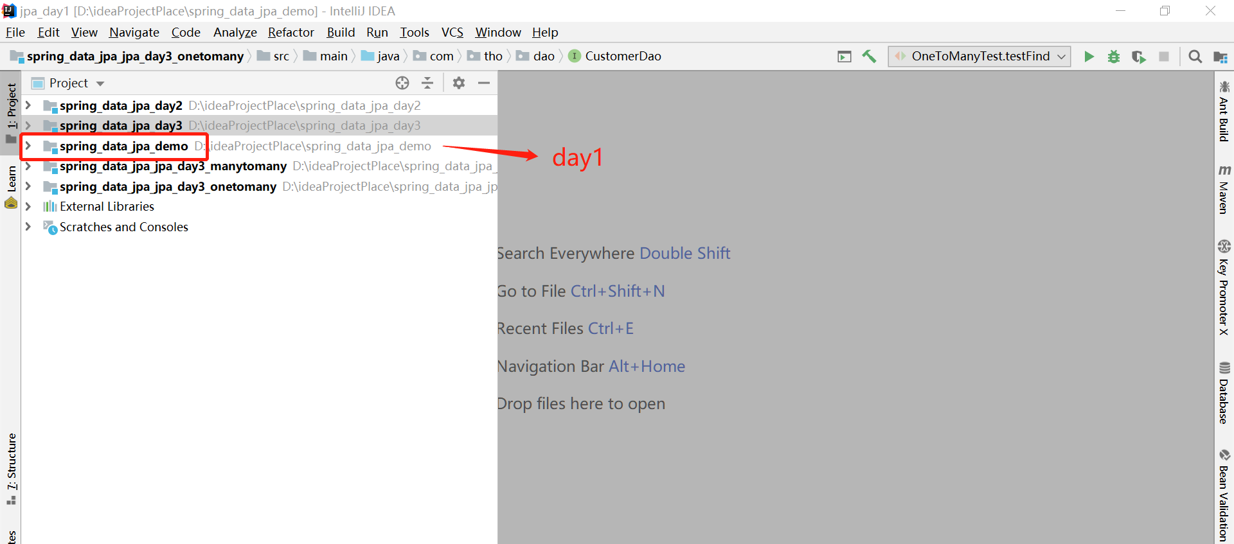Open the Tools menu
This screenshot has height=544, width=1234.
click(415, 32)
